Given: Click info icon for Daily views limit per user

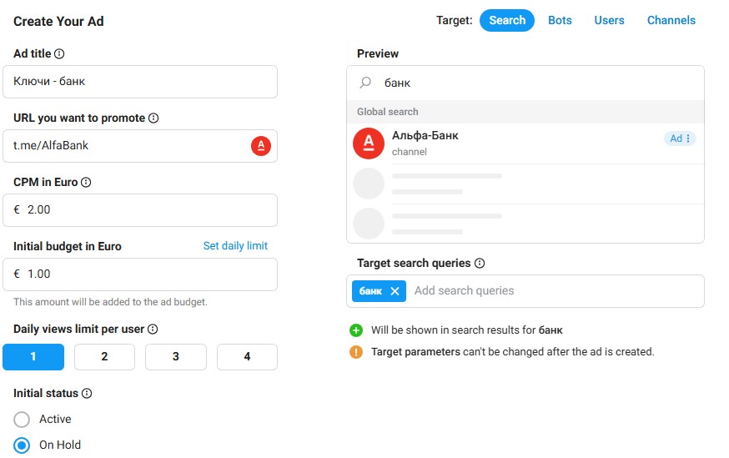Looking at the screenshot, I should [x=153, y=330].
